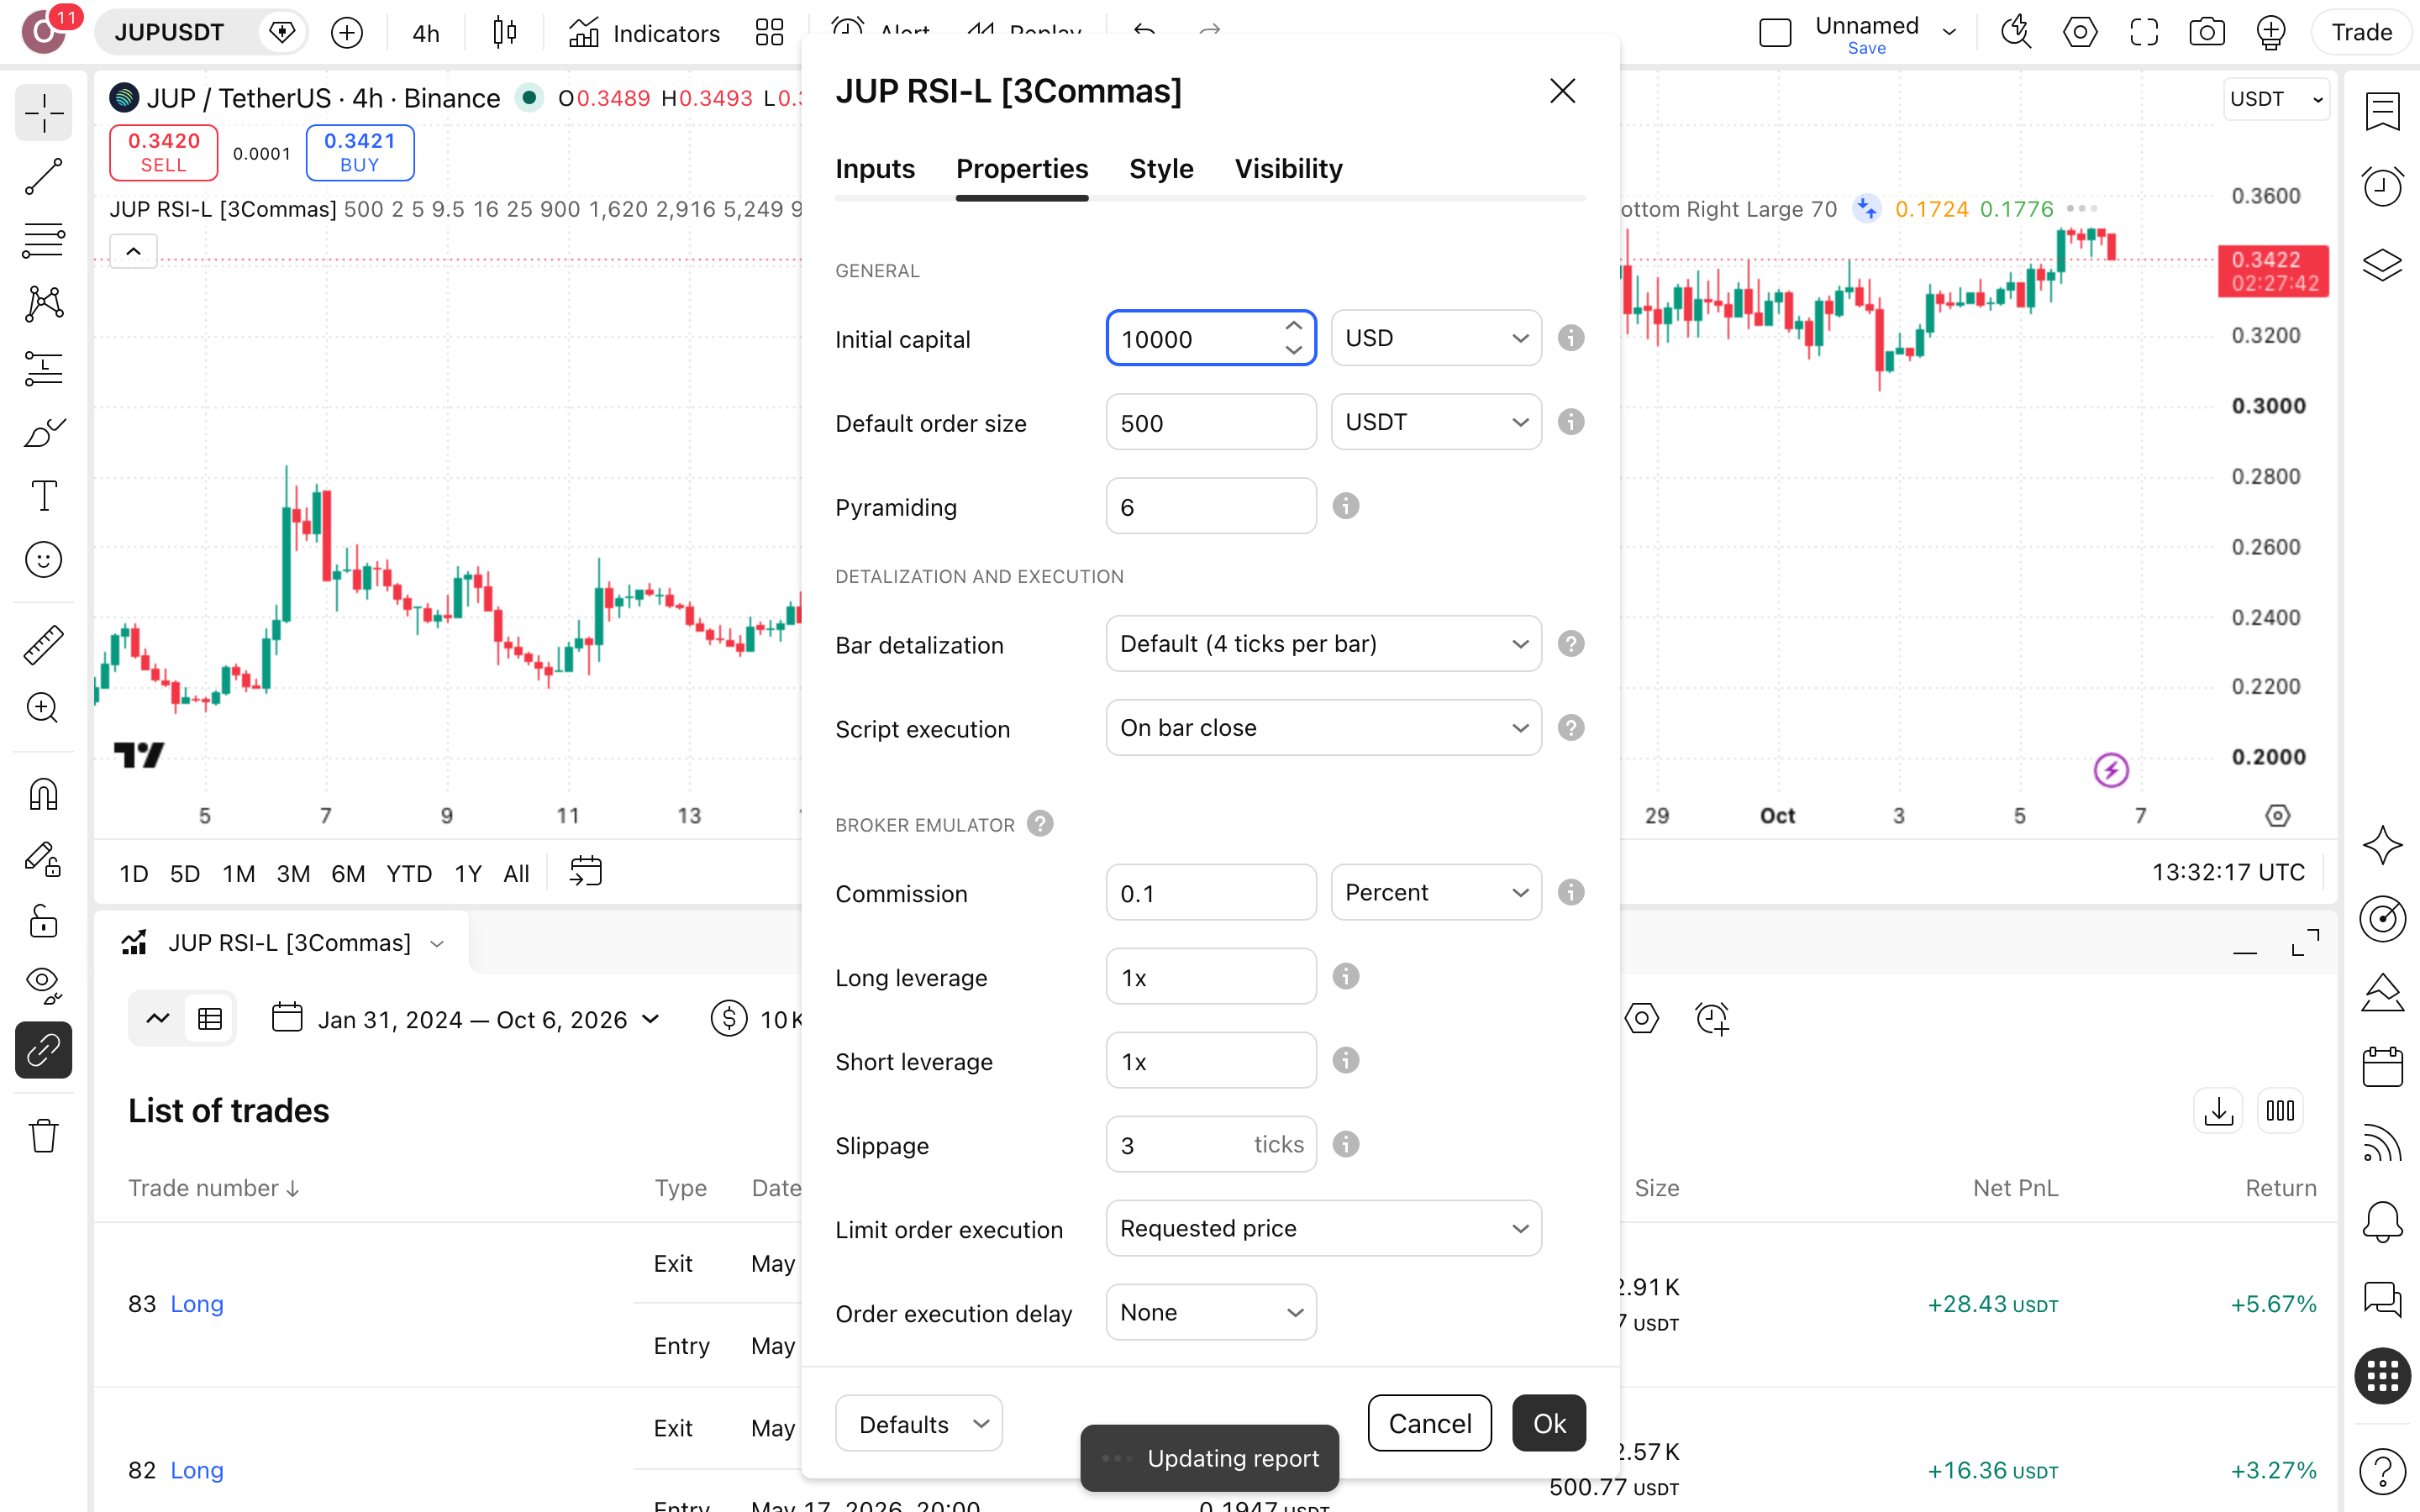Switch to the Style tab
Viewport: 2420px width, 1512px height.
coord(1161,169)
